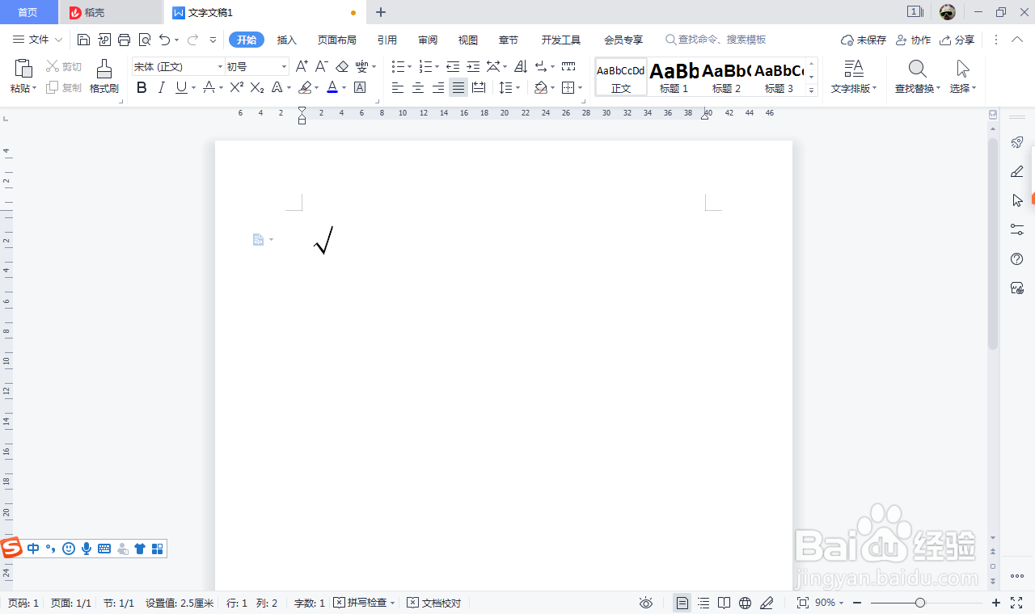Image resolution: width=1035 pixels, height=614 pixels.
Task: Expand the highlight color dropdown arrow
Action: [317, 88]
